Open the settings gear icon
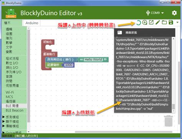 tap(174, 13)
